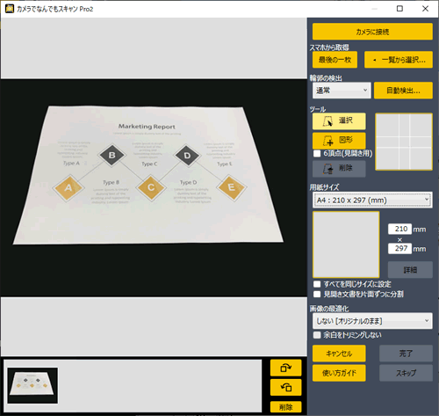This screenshot has width=439, height=416.
Task: Toggle 見開き文書を片面ずつに分割 option
Action: tap(317, 294)
